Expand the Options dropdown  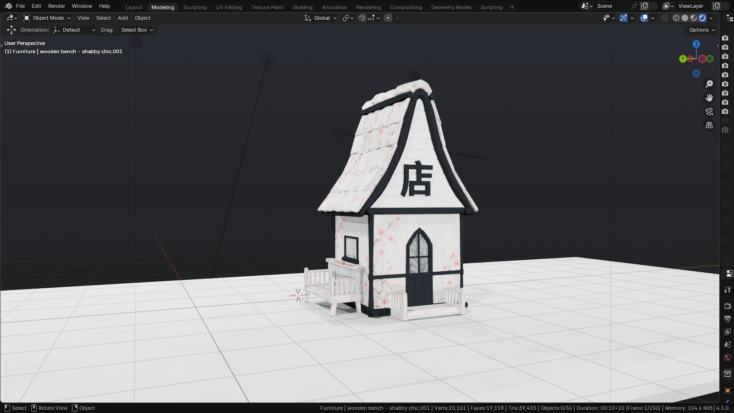pos(701,30)
